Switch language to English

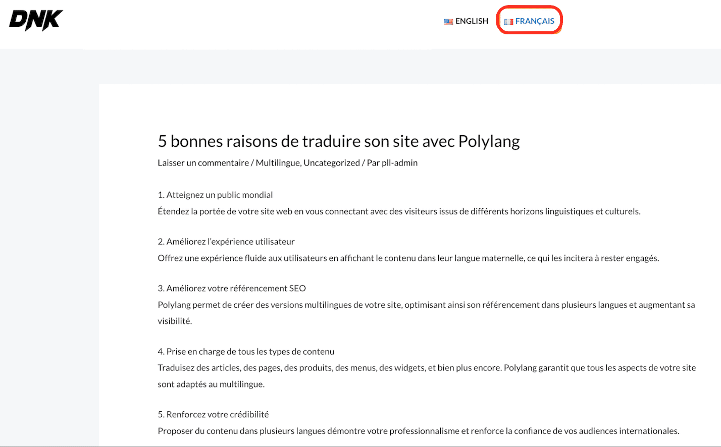[467, 21]
